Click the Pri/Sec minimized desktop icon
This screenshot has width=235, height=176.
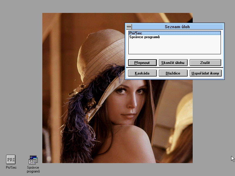tap(11, 160)
